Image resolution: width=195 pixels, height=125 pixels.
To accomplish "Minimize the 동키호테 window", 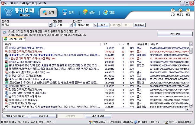I will (x=182, y=3).
